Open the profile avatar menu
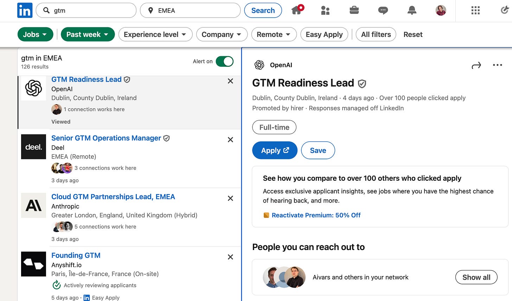 441,11
